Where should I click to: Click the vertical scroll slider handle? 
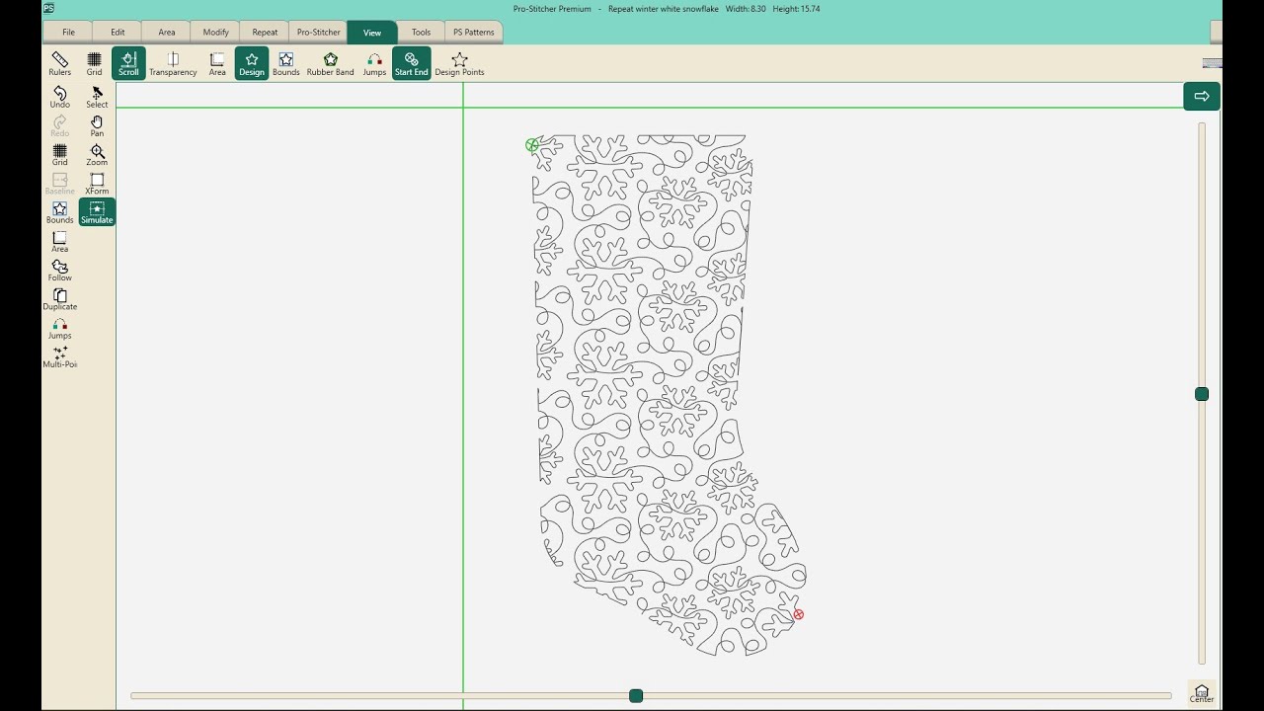pos(1202,394)
